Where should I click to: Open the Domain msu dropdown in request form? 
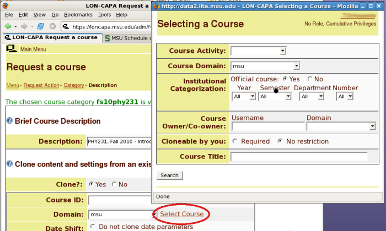tap(122, 215)
